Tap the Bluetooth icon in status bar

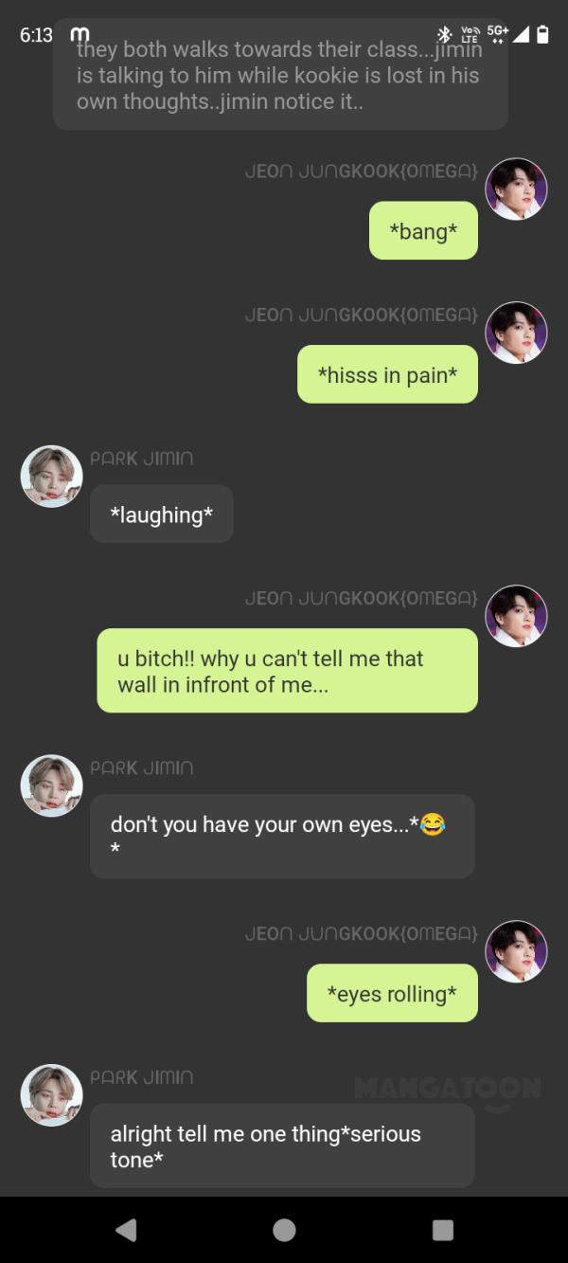pos(447,34)
